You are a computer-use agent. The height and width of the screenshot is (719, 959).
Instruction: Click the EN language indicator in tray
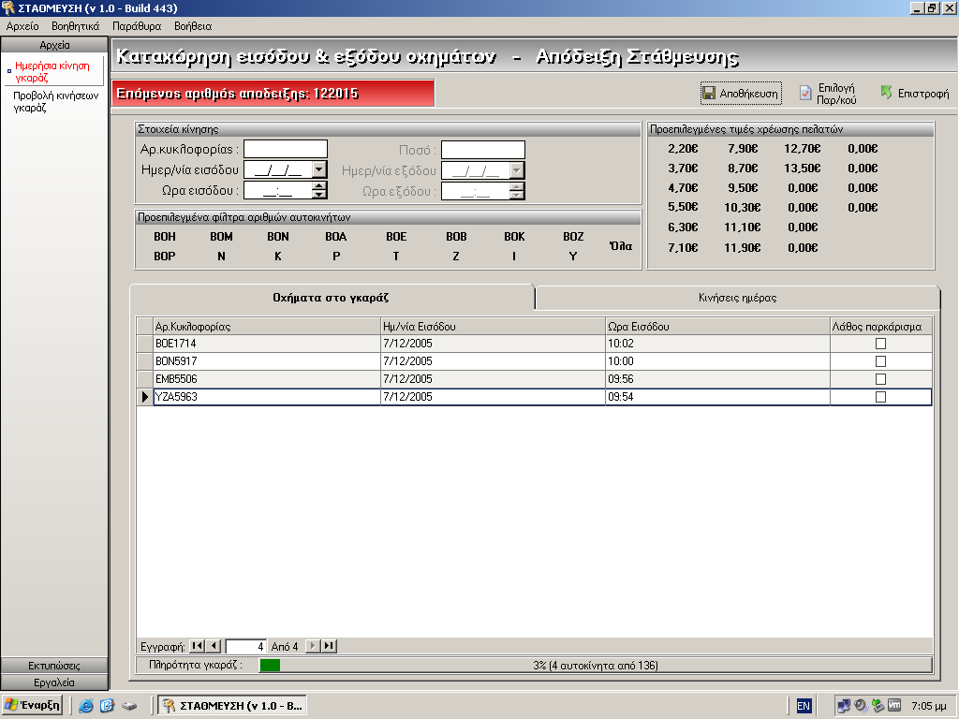click(x=803, y=706)
